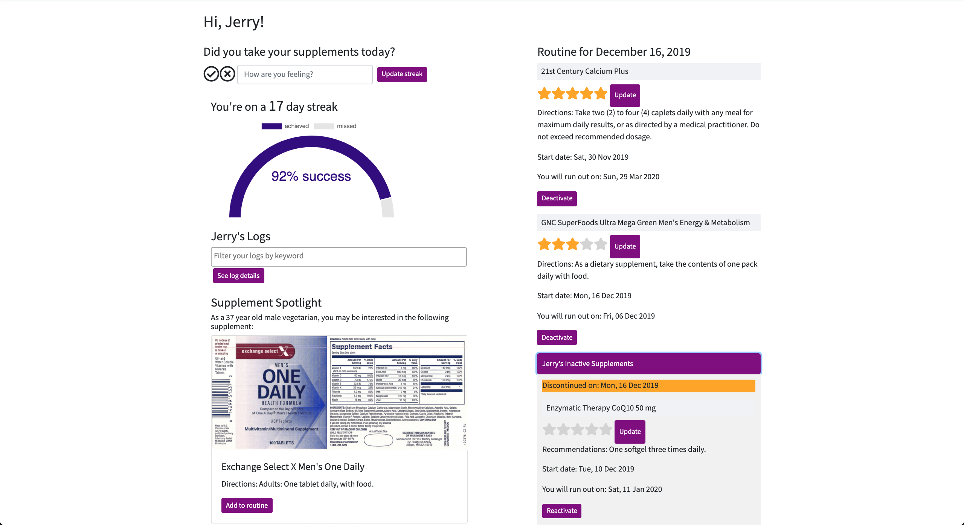Screen dimensions: 964x525
Task: Give Enzymatic Therapy CoQ10 three stars
Action: click(577, 429)
